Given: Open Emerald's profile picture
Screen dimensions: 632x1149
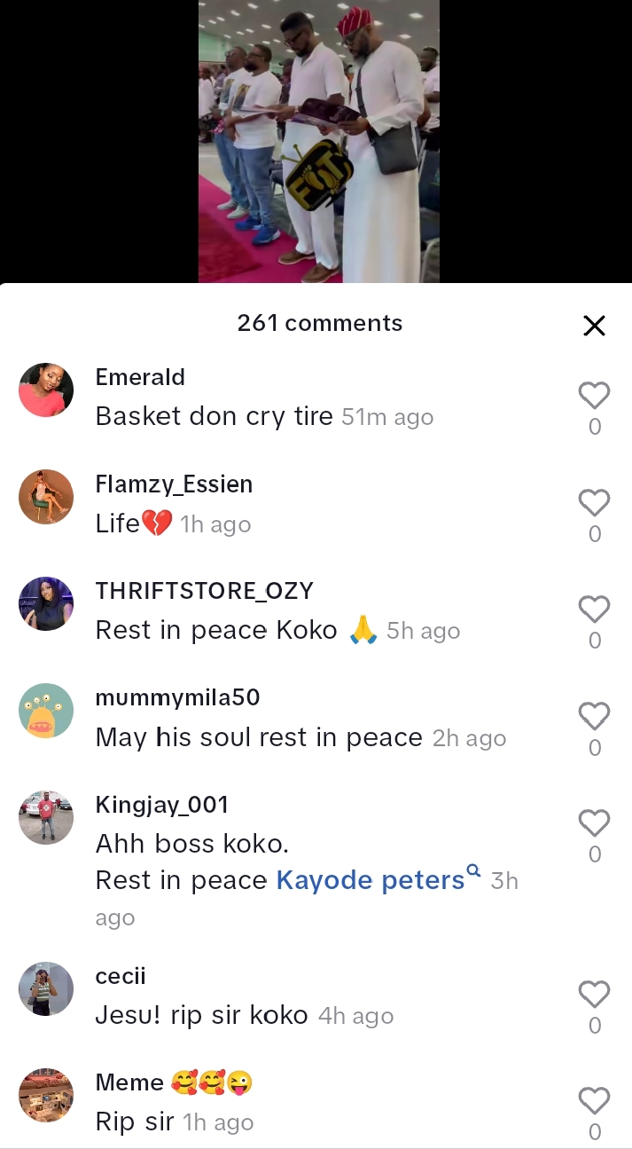Looking at the screenshot, I should point(46,390).
